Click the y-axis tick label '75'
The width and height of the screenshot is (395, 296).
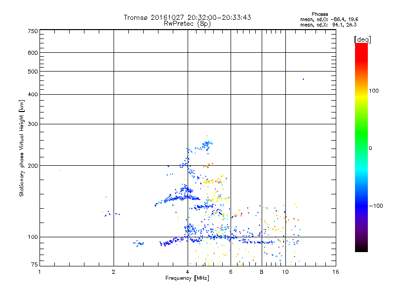35,264
